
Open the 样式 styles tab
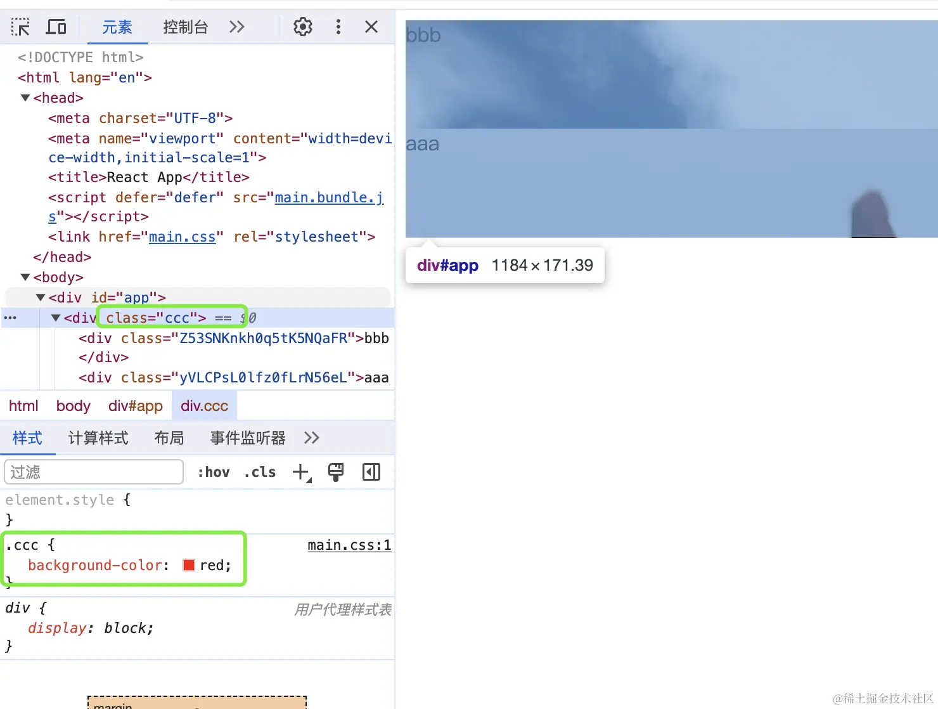[27, 438]
